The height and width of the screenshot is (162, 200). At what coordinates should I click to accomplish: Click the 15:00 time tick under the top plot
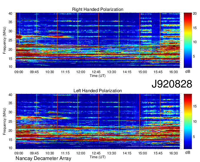coord(143,72)
